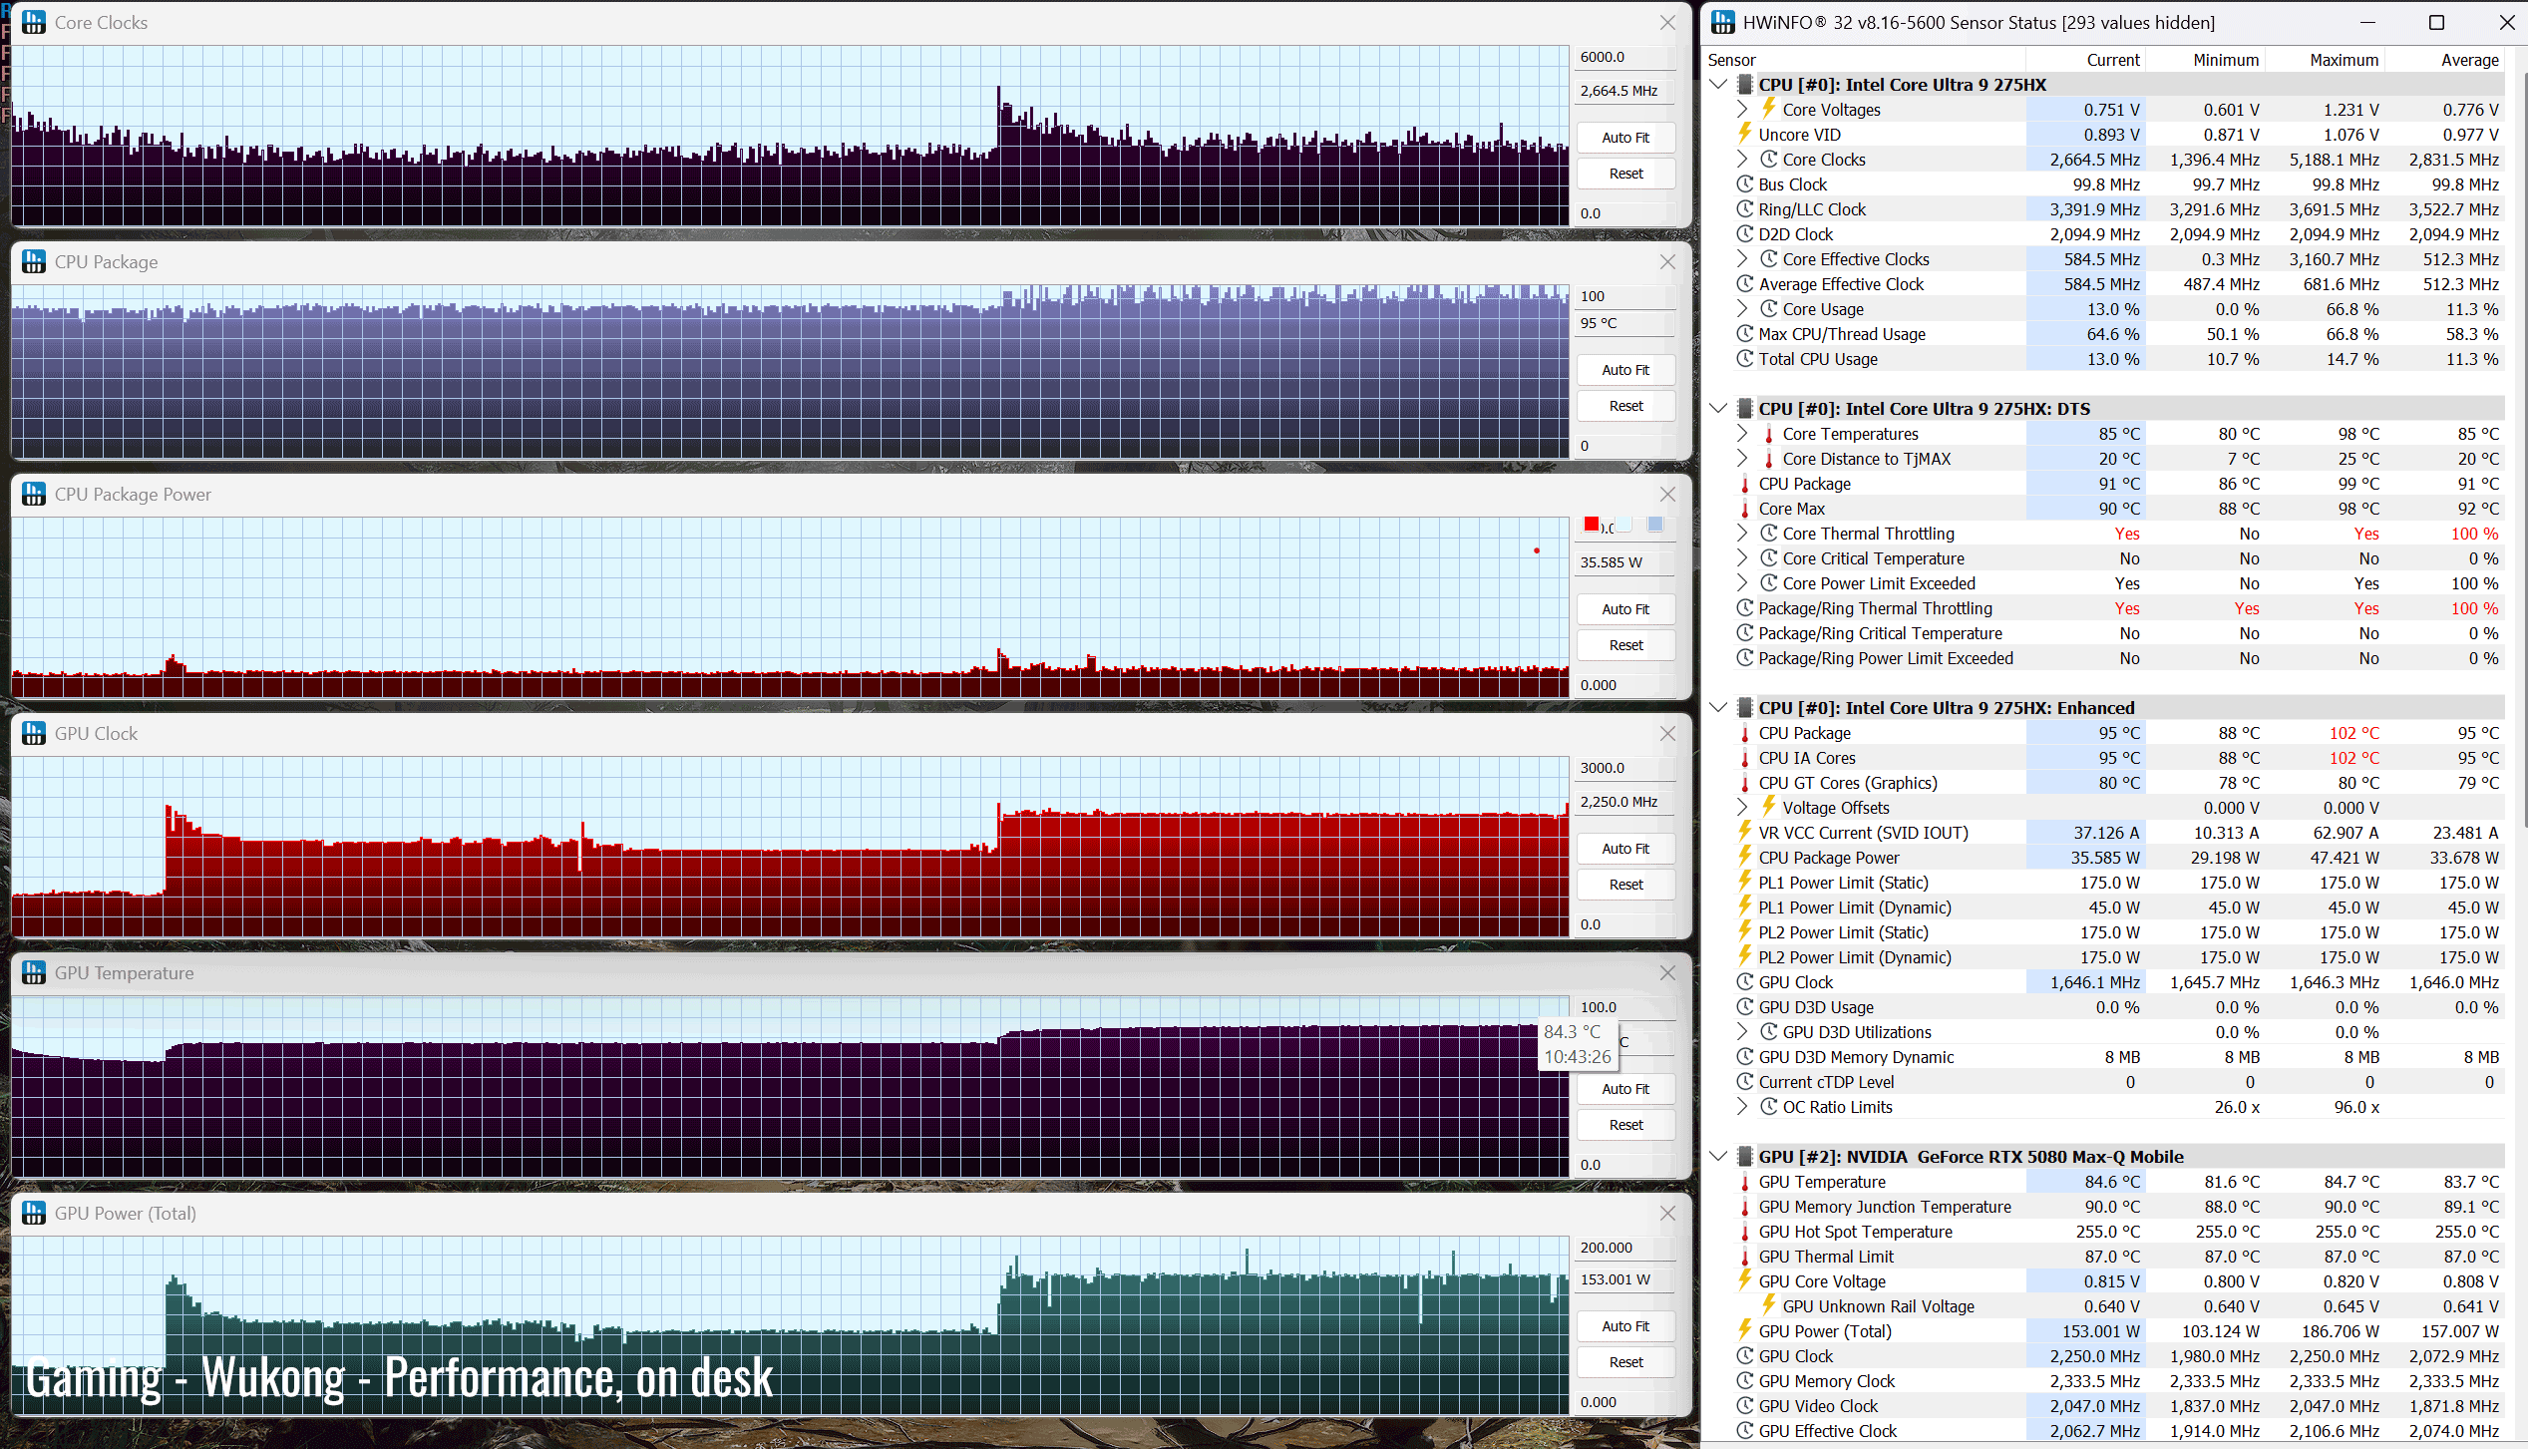Click the thermometer icon of GPU Memory Junction Temperature
This screenshot has width=2528, height=1449.
point(1745,1207)
